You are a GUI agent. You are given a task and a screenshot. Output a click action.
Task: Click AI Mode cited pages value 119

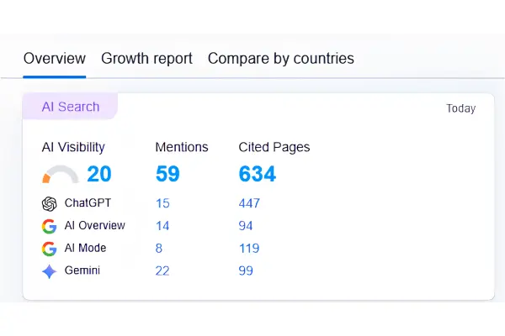[249, 249]
